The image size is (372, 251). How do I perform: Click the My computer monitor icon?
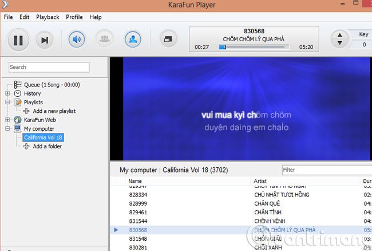[x=18, y=128]
